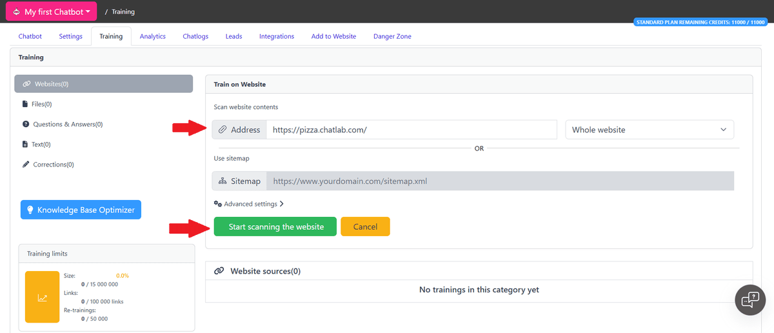Image resolution: width=774 pixels, height=333 pixels.
Task: Go to the Integrations tab
Action: 277,36
